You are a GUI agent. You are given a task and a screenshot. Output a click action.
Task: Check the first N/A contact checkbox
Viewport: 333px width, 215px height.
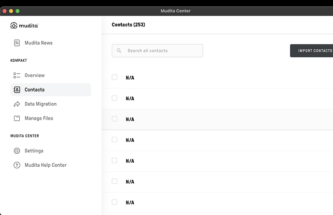tap(114, 77)
